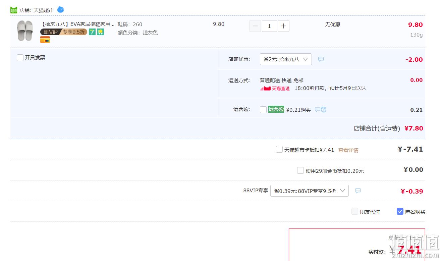Click the 普通配送 快递 免邮 shipping text

pos(282,80)
